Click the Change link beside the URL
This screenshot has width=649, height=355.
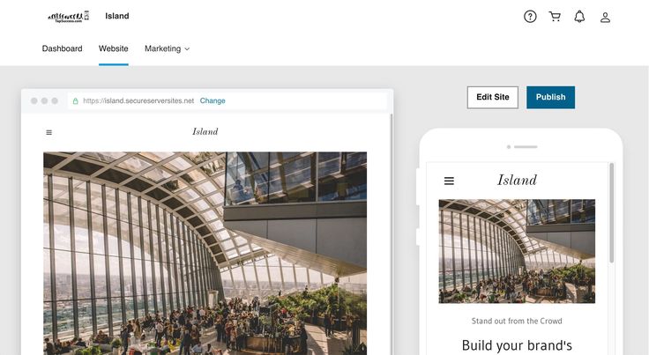(213, 100)
